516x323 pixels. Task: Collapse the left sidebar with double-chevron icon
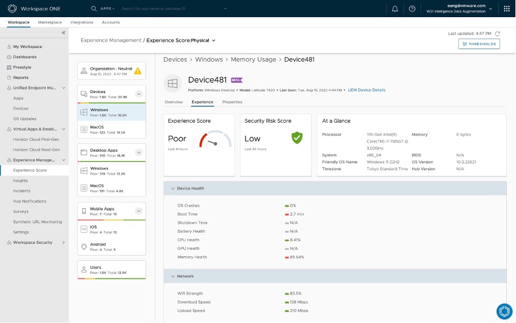coord(63,33)
